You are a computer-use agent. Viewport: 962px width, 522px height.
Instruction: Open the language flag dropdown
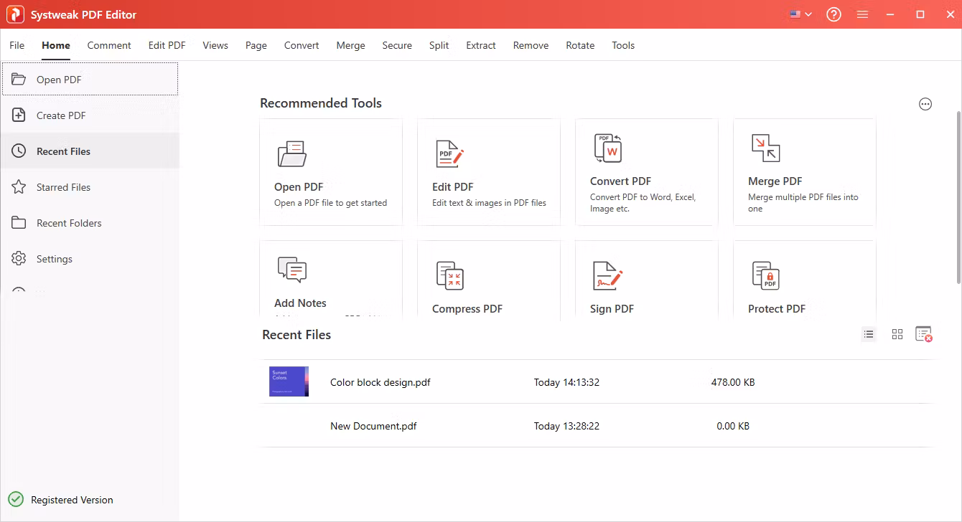coord(800,14)
